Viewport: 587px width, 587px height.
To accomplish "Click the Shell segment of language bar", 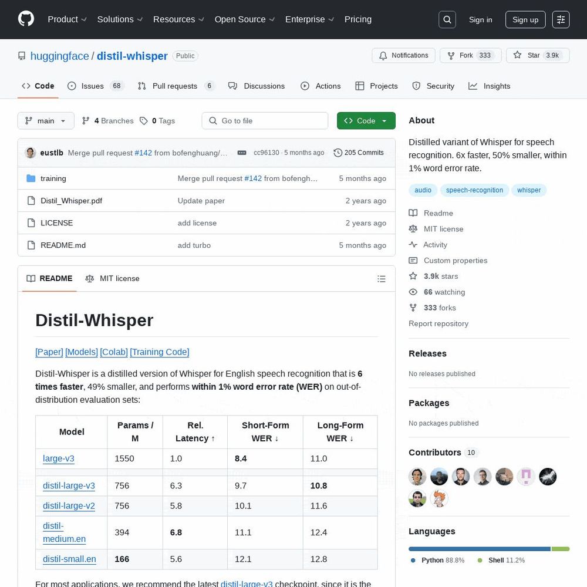I will coord(561,549).
